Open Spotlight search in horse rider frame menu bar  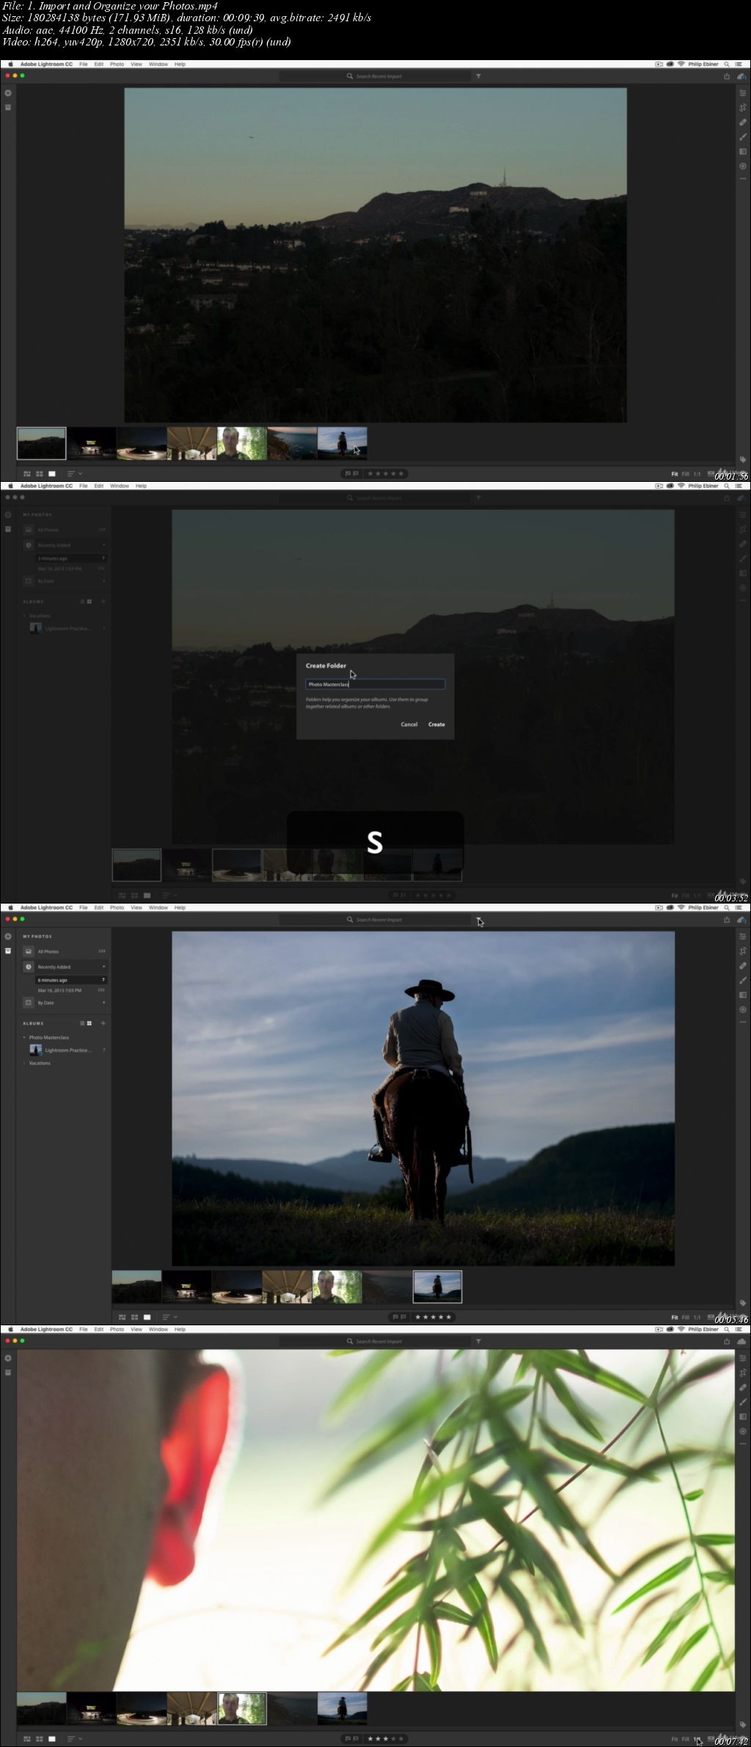(727, 908)
